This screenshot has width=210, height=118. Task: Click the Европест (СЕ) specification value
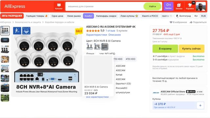click(123, 84)
